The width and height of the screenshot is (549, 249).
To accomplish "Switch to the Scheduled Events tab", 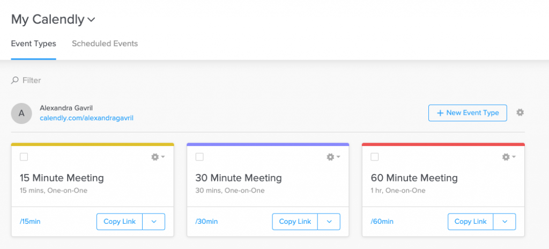I will pos(105,44).
